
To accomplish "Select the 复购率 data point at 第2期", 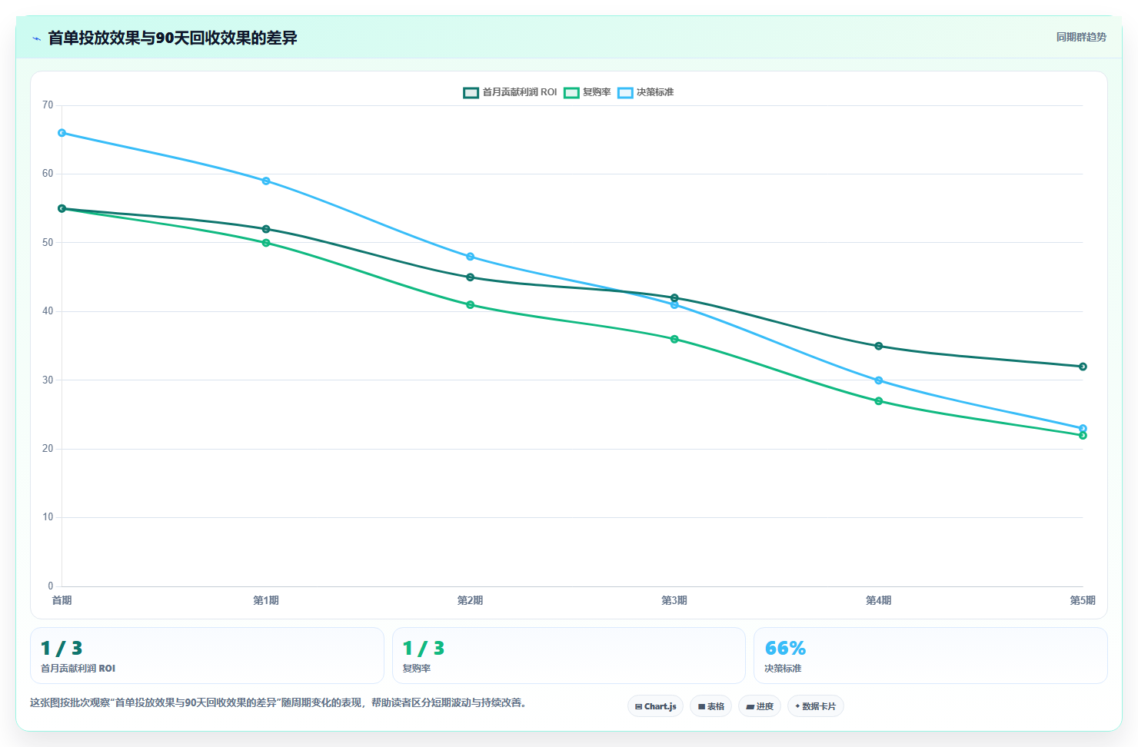I will (471, 305).
